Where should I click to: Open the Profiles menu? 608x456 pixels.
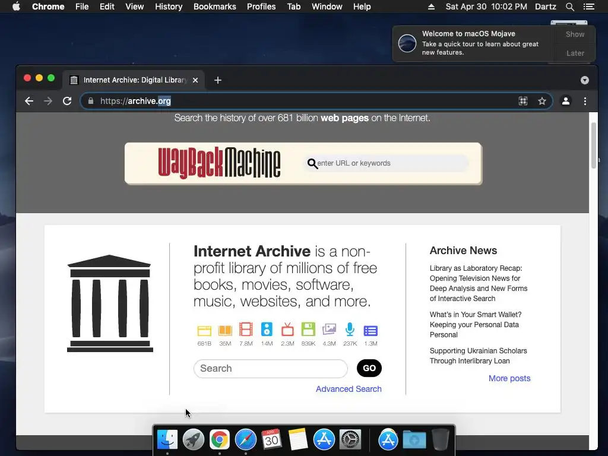(x=261, y=7)
